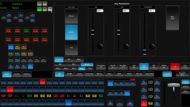The image size is (190, 107).
Task: Click the ROLL CLIP button
Action: click(110, 103)
